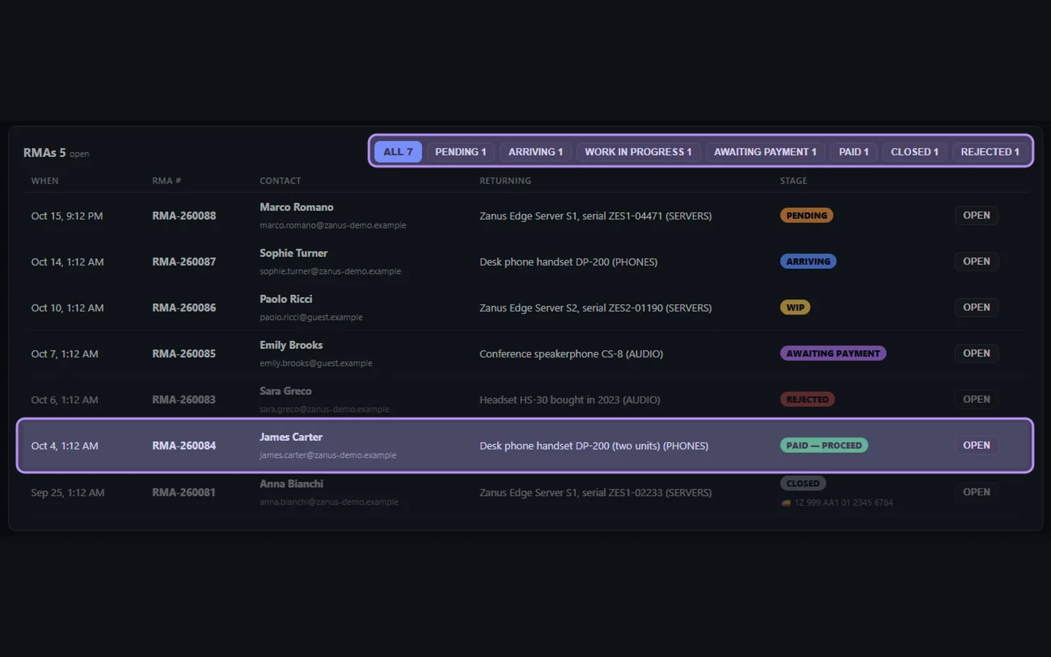Open Emily Brooks' RMA-260085
The width and height of the screenshot is (1051, 657).
coord(976,353)
